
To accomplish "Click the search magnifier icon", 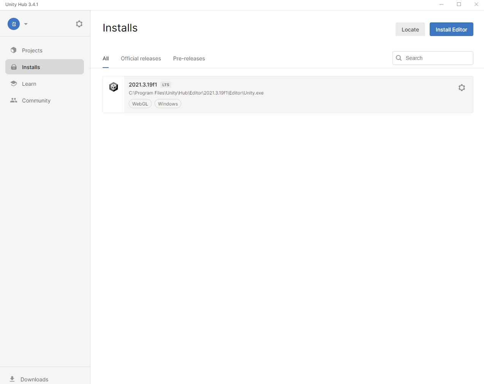I will tap(399, 58).
